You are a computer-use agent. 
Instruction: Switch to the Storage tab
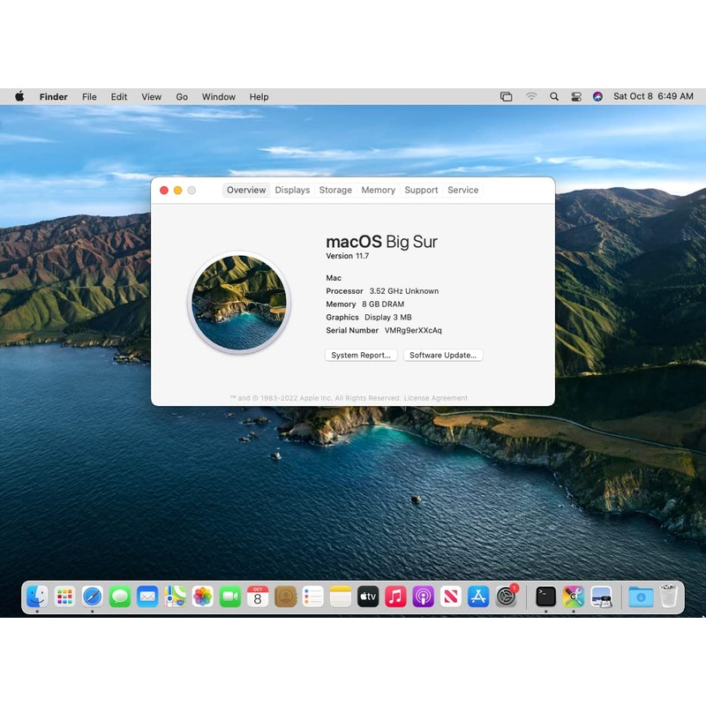click(335, 190)
